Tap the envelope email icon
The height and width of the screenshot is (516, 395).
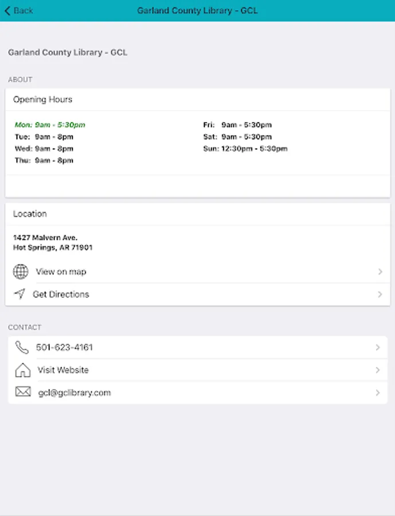[x=22, y=392]
